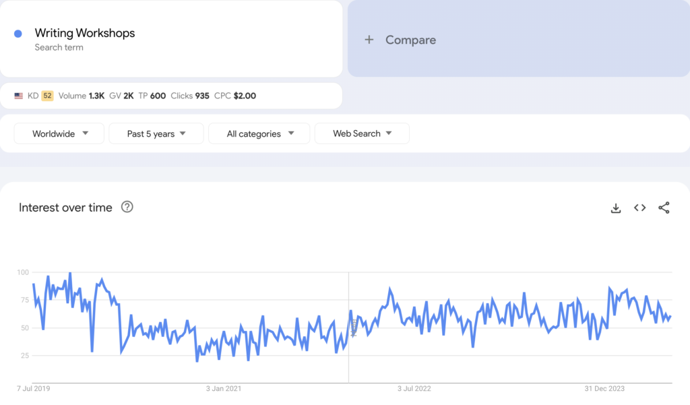The width and height of the screenshot is (690, 405).
Task: Click the 3 Jan 2021 axis label
Action: 225,389
